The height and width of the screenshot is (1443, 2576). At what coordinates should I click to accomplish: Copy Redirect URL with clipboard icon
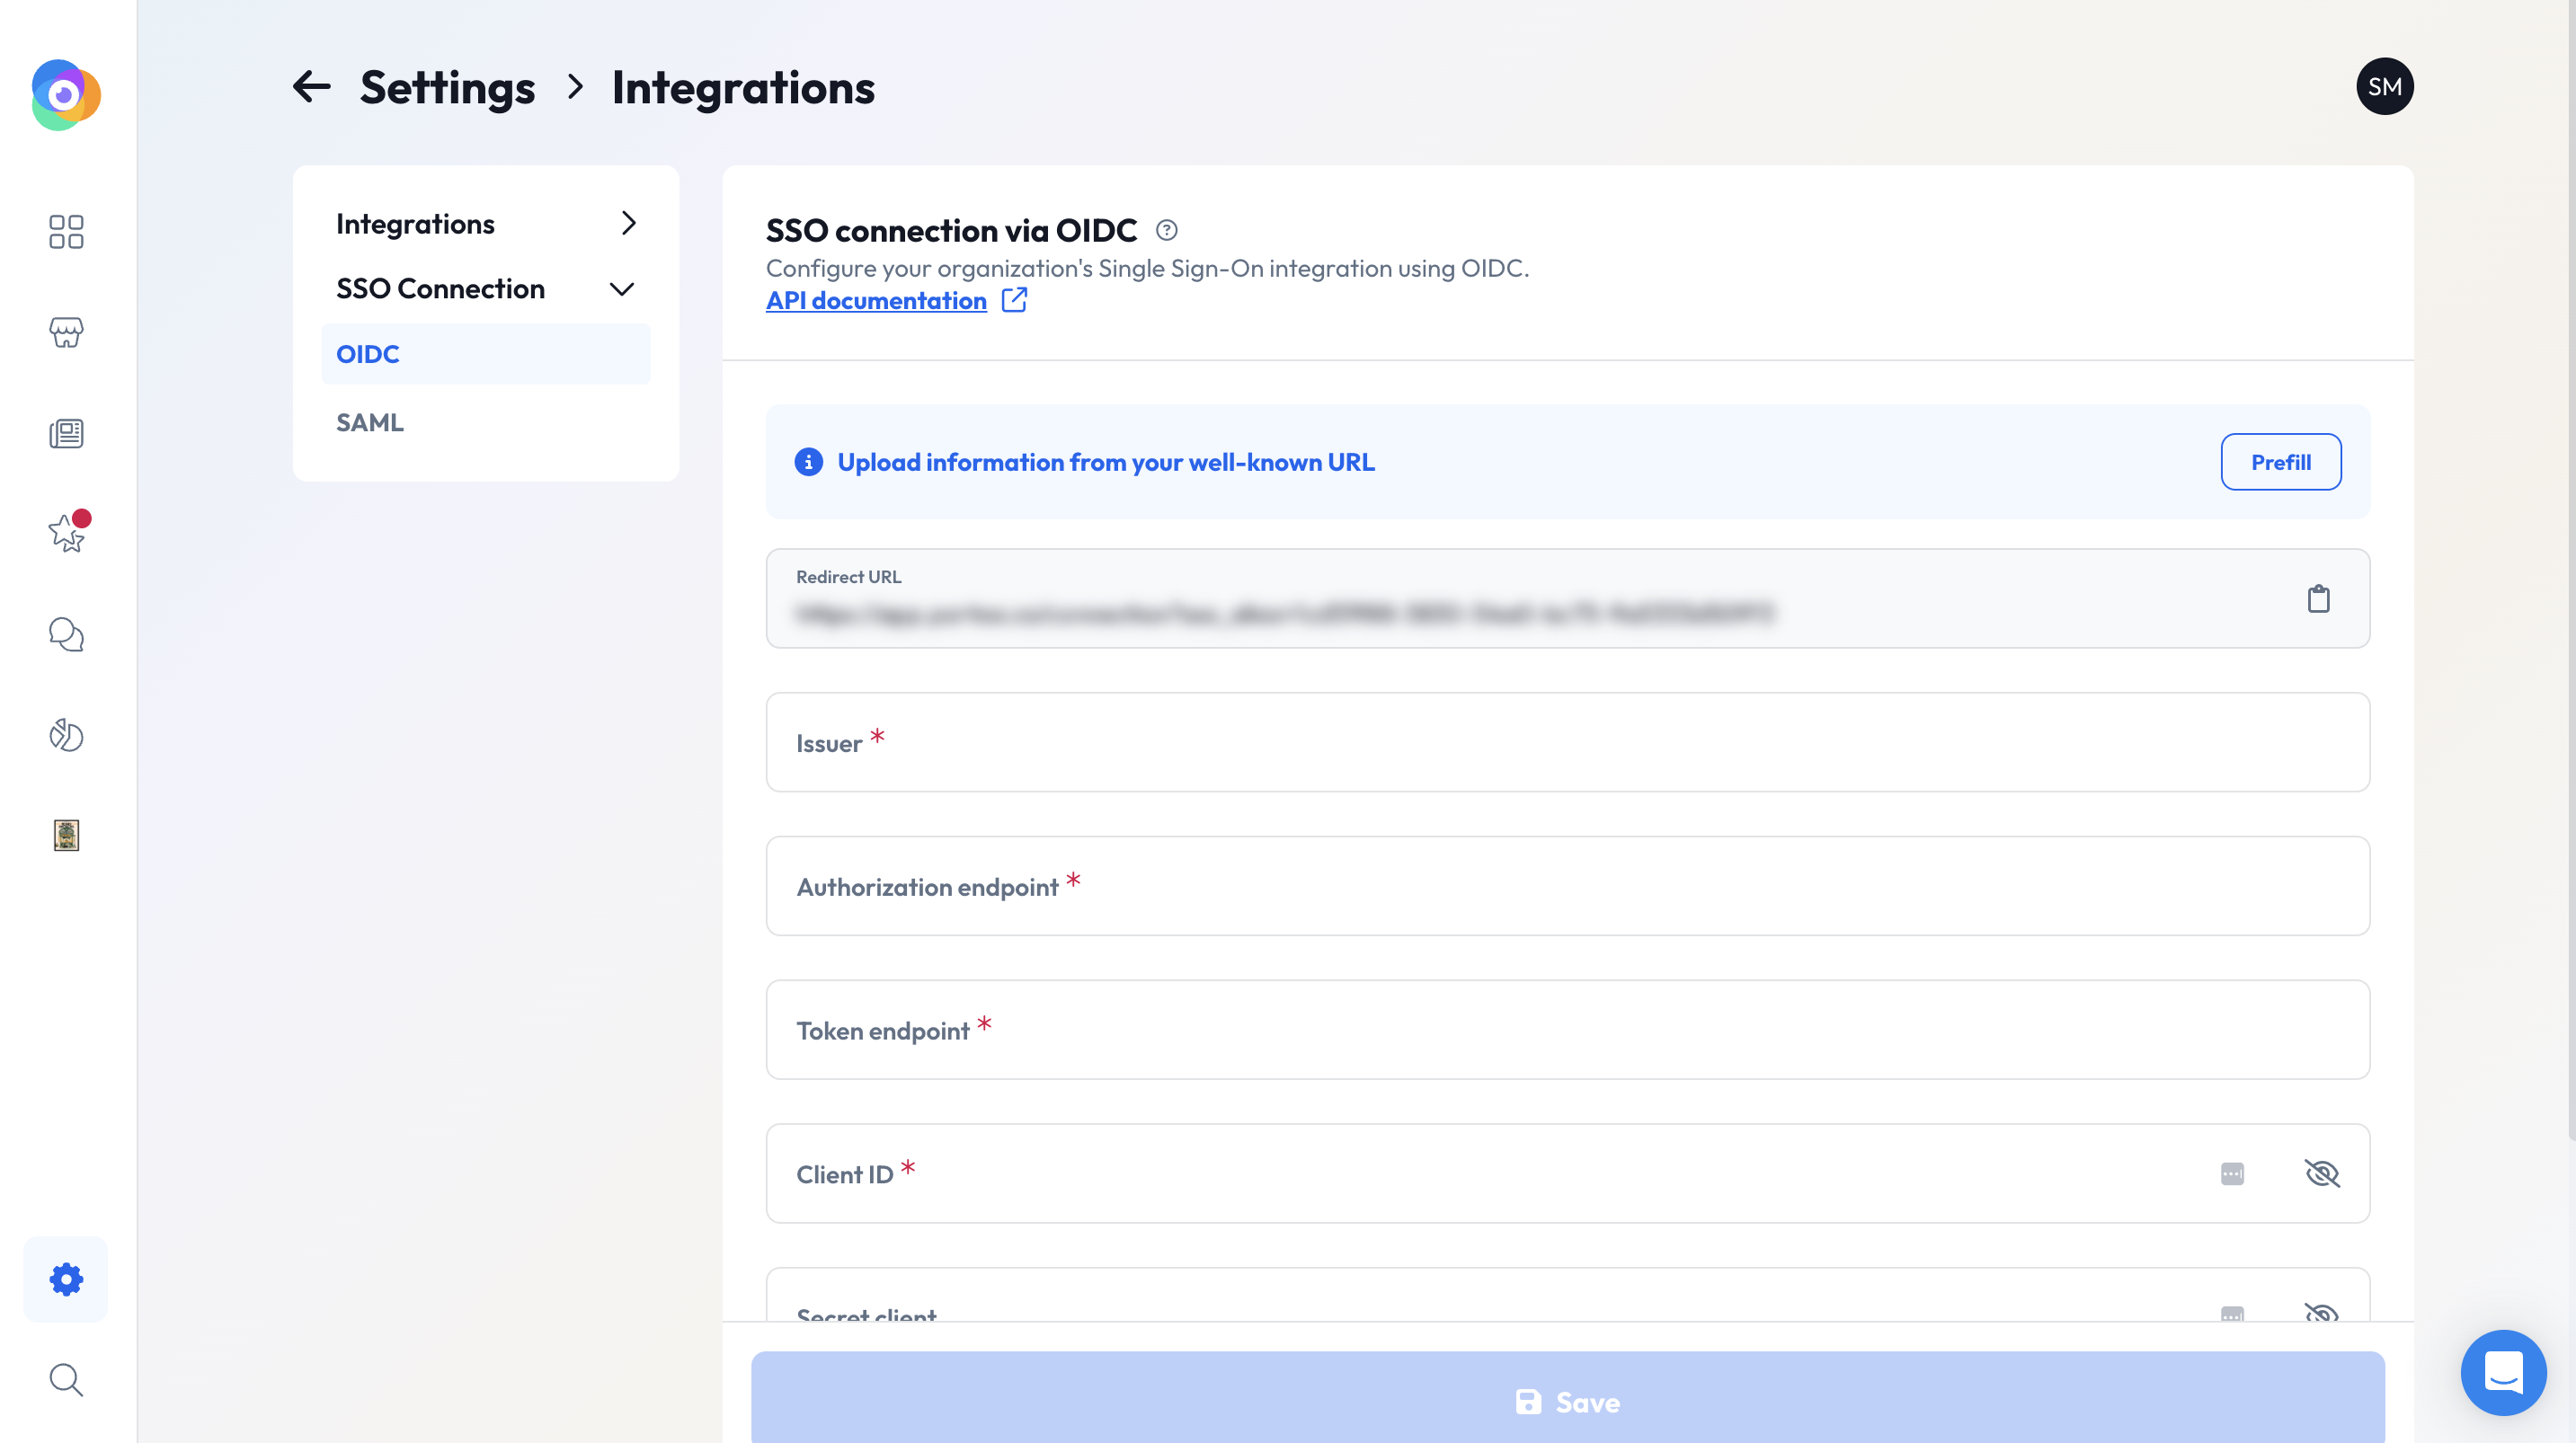(2318, 599)
